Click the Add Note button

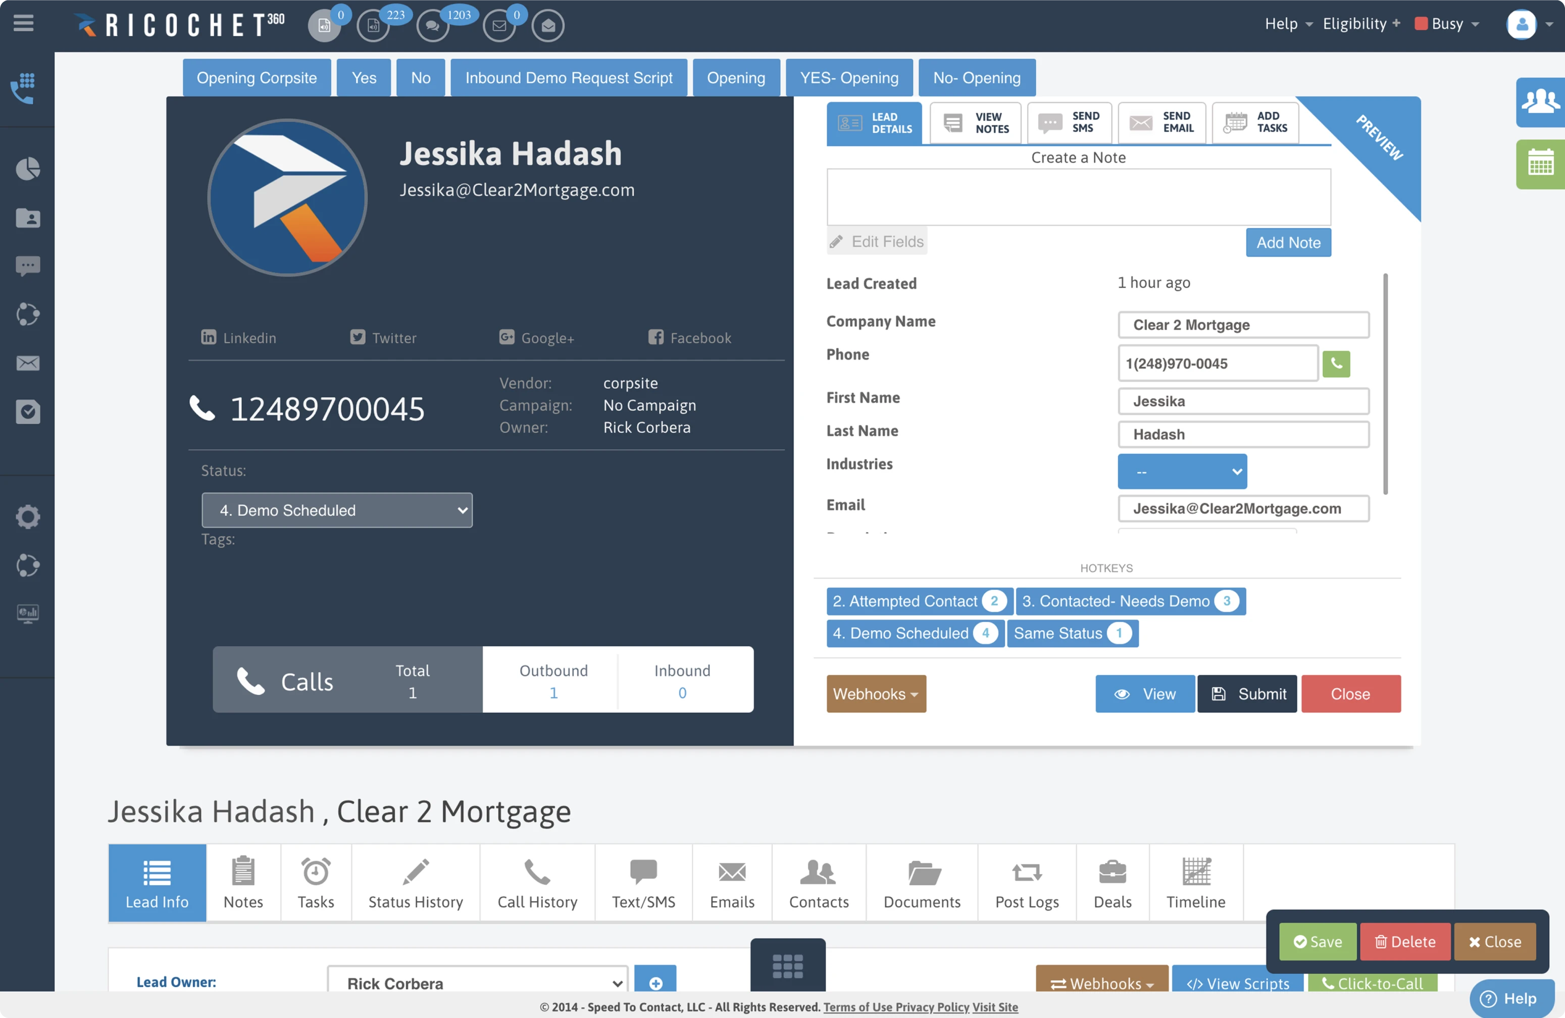point(1288,243)
